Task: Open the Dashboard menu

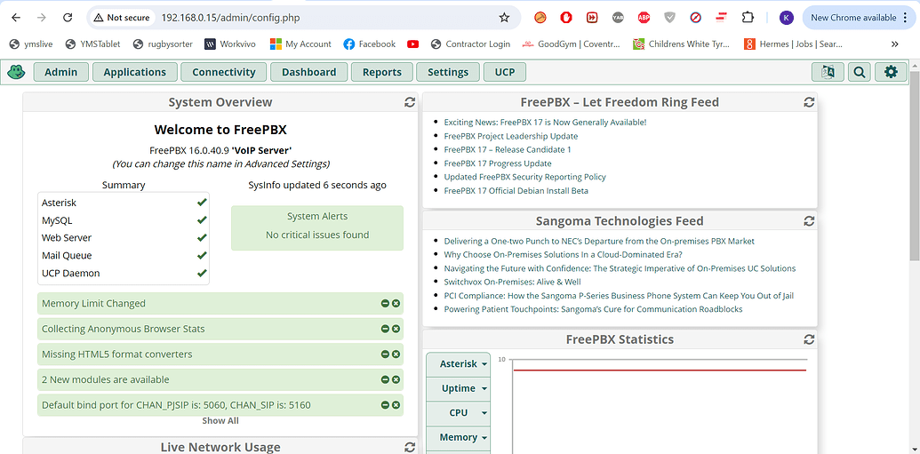Action: (x=308, y=72)
